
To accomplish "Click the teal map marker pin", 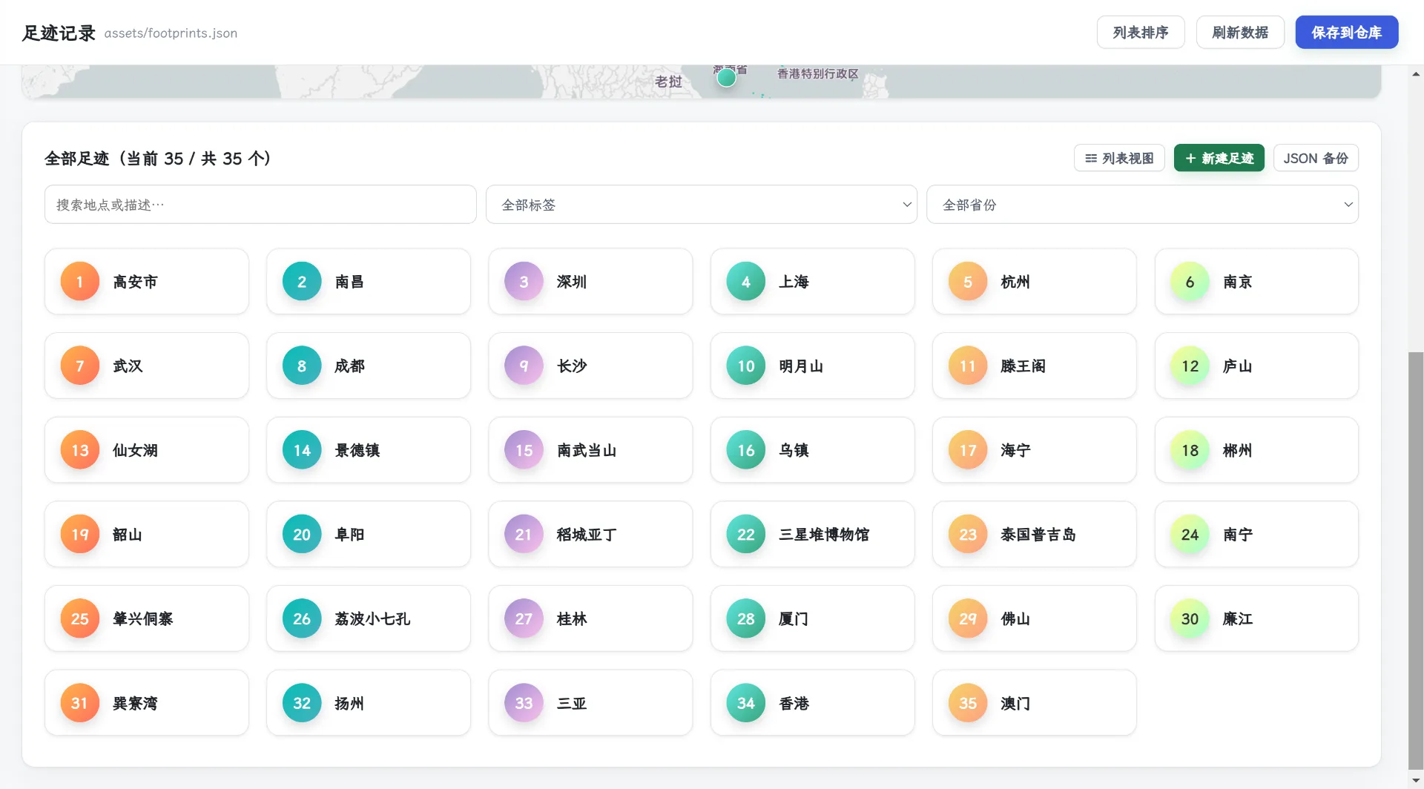I will (x=727, y=77).
